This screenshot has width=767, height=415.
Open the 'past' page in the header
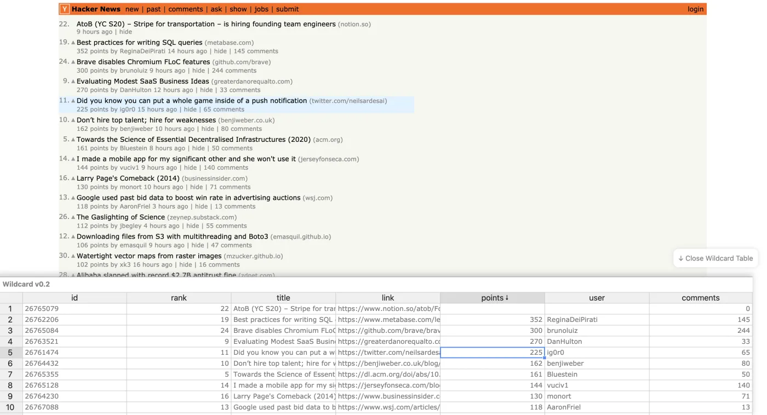click(154, 9)
